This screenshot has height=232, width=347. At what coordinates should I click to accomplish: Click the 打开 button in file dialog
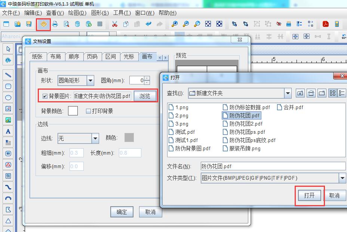[x=309, y=195]
